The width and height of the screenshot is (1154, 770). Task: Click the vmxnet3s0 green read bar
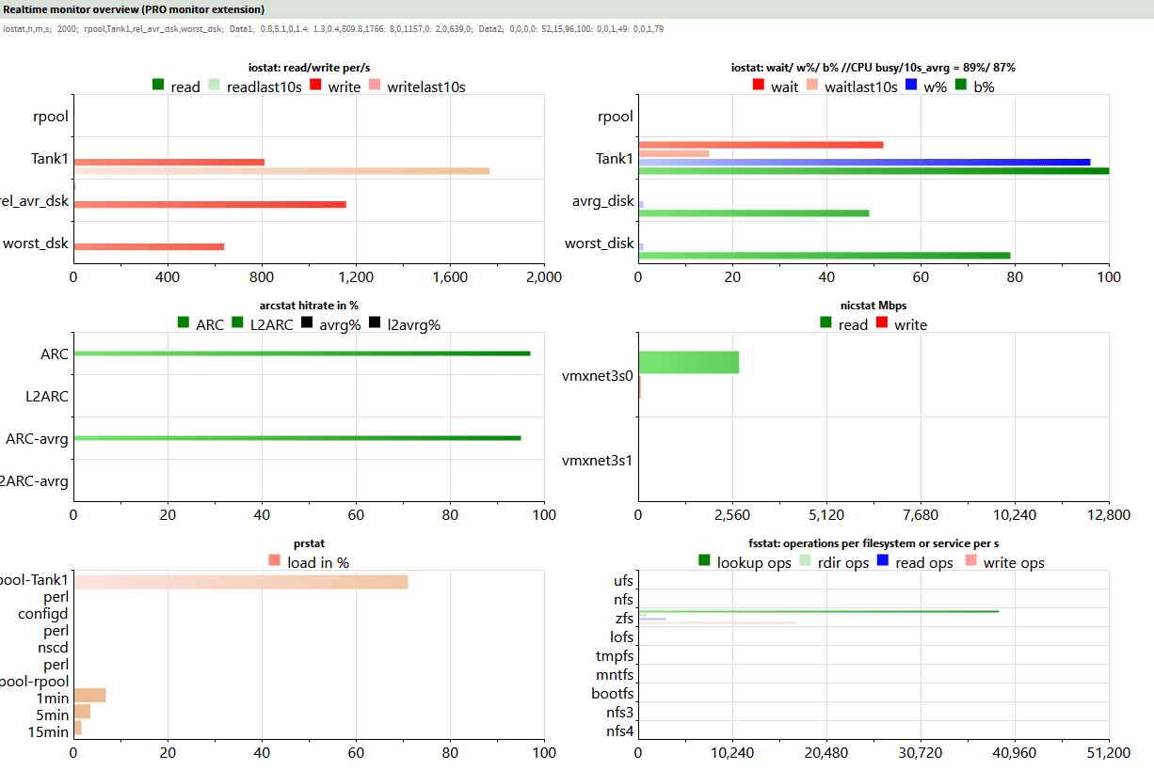[x=688, y=362]
